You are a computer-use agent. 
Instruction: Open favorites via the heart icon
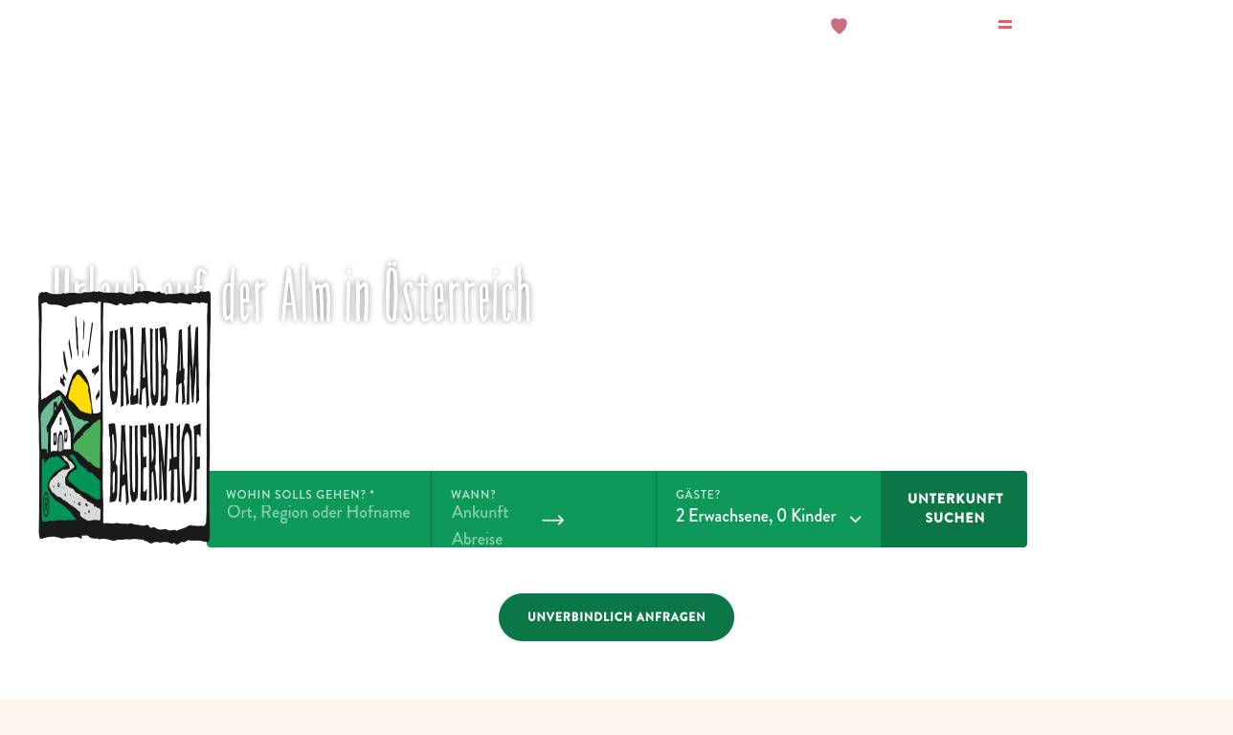pos(839,26)
